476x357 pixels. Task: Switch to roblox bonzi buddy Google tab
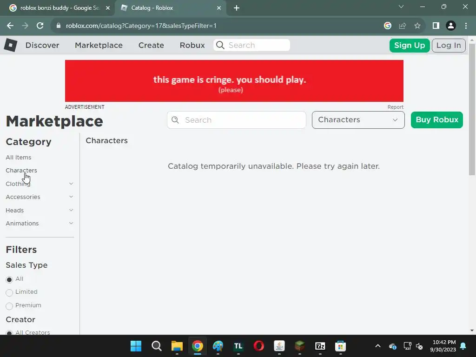click(x=58, y=8)
